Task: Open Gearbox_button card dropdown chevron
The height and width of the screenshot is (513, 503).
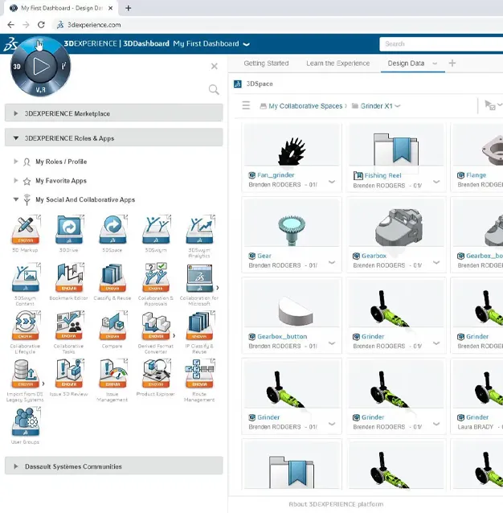Action: (332, 343)
